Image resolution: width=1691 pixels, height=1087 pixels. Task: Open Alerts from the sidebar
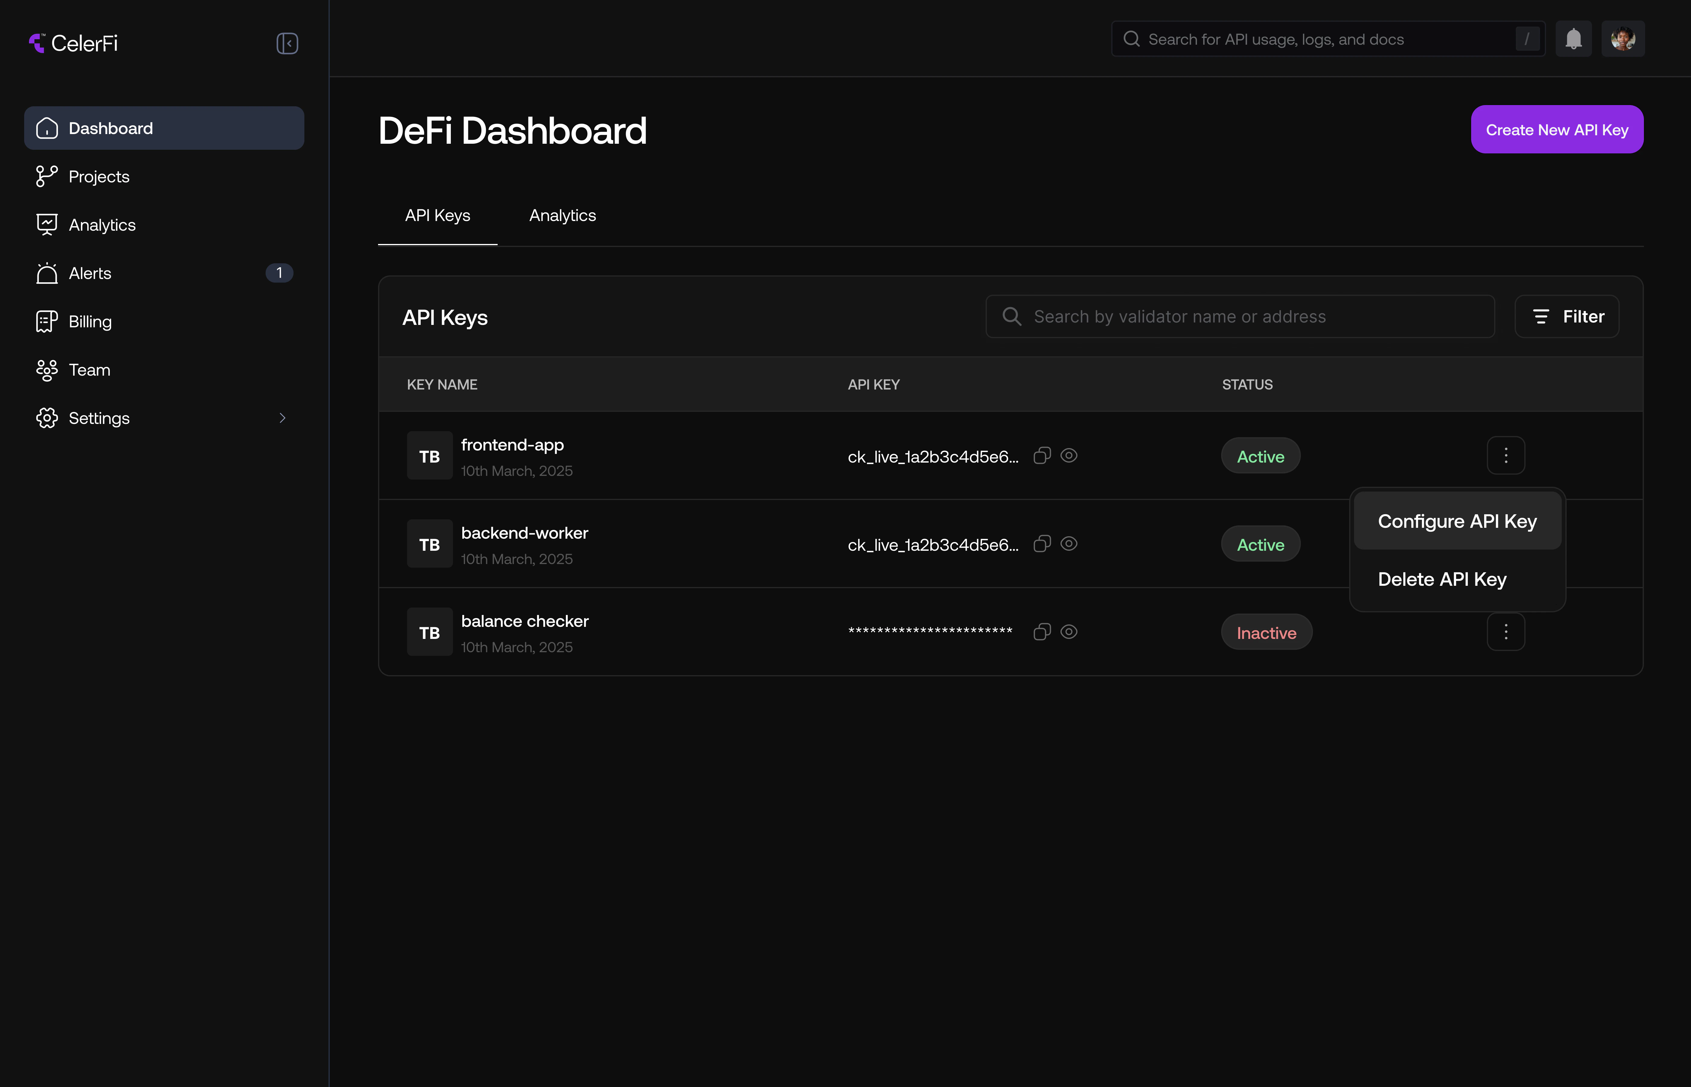[x=90, y=273]
